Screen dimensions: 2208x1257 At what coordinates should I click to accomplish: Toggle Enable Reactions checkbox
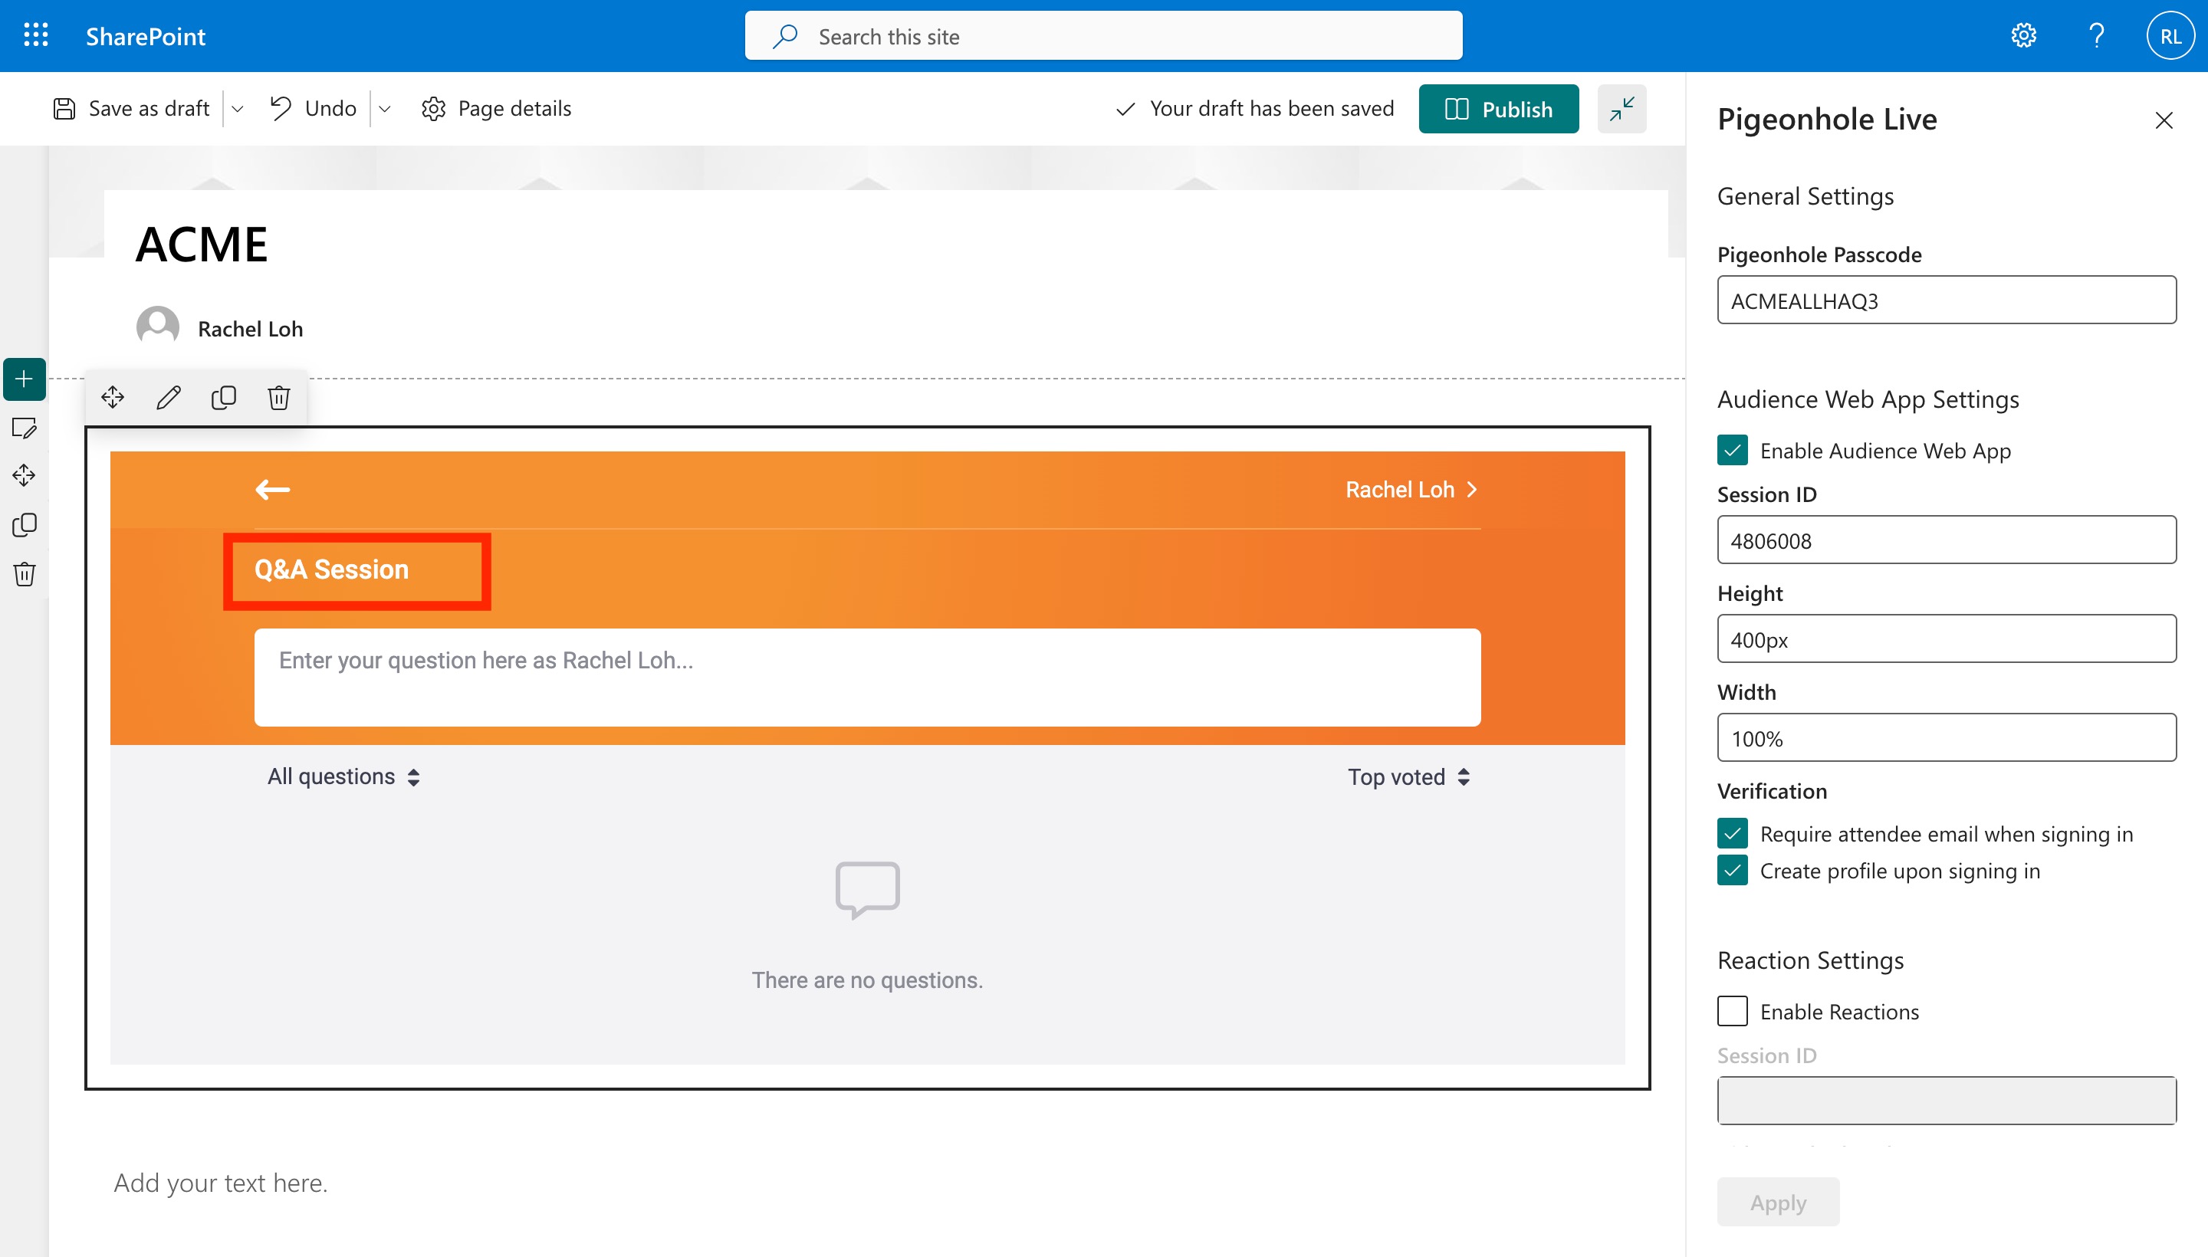(x=1732, y=1011)
